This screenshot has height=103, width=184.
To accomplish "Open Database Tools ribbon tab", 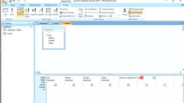I will pos(51,5).
